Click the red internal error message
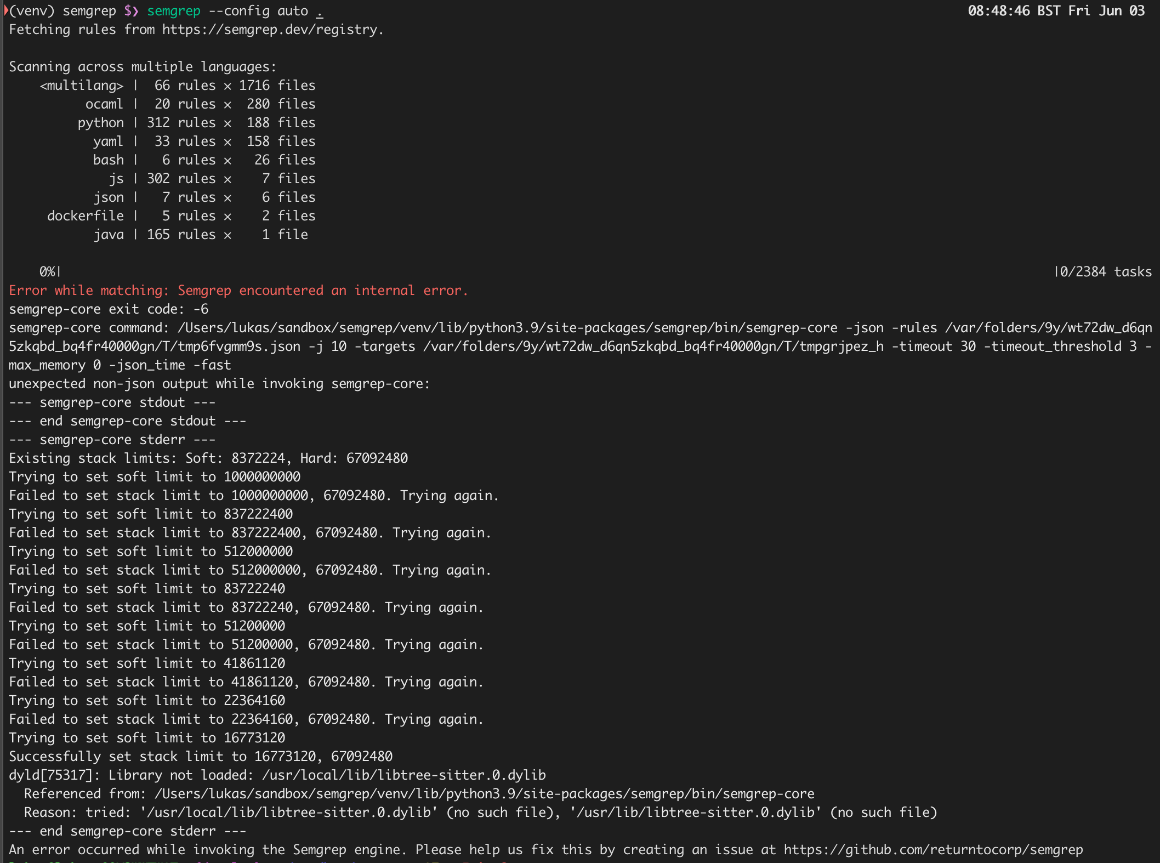 click(x=238, y=290)
